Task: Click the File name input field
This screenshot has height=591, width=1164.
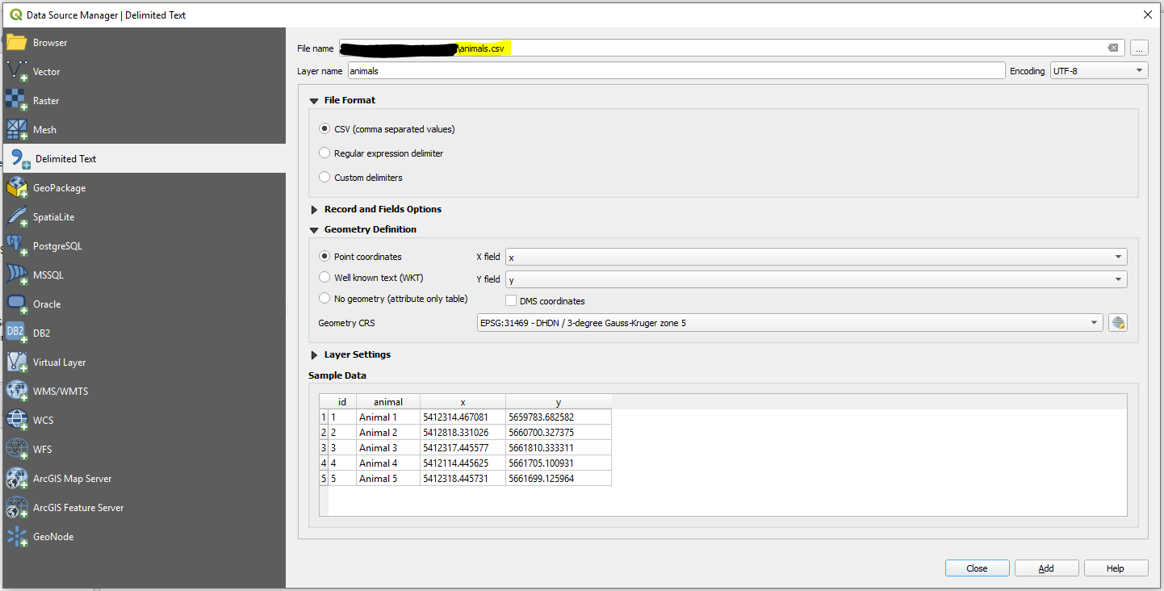Action: tap(732, 48)
